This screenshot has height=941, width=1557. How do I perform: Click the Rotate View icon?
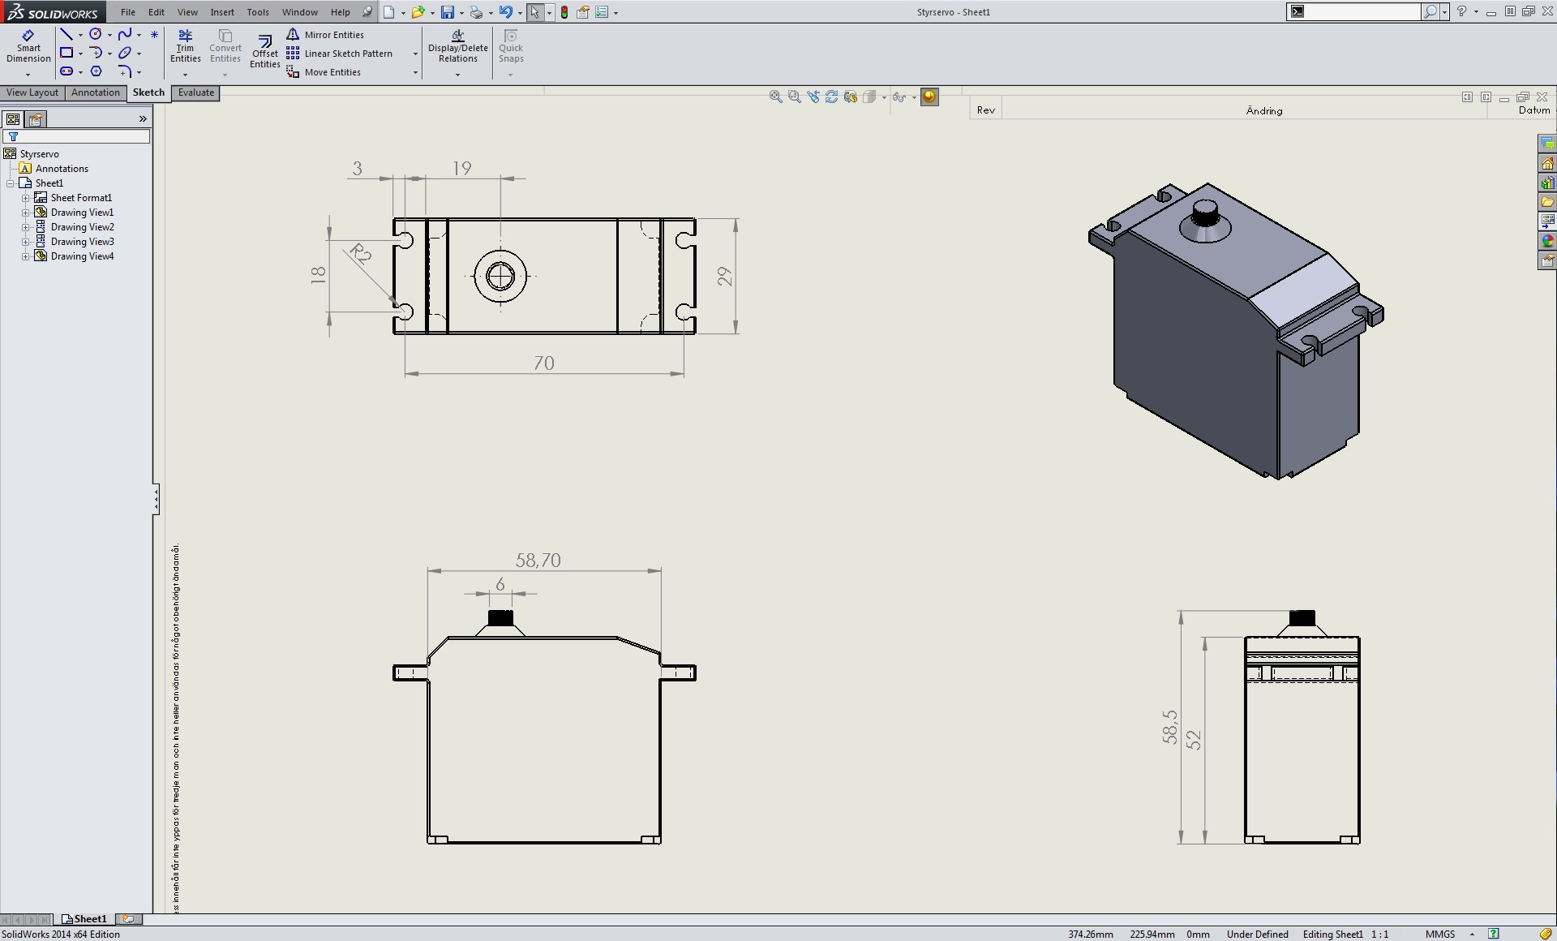(831, 97)
